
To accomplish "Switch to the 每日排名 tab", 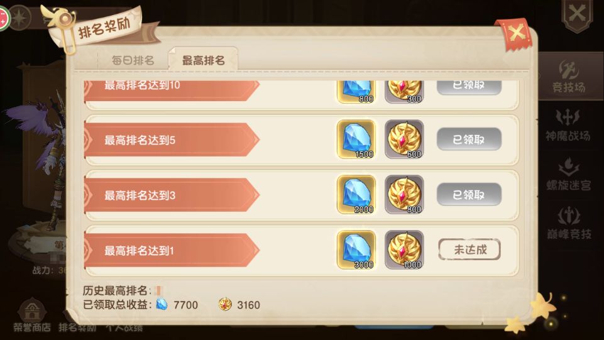I will 133,60.
